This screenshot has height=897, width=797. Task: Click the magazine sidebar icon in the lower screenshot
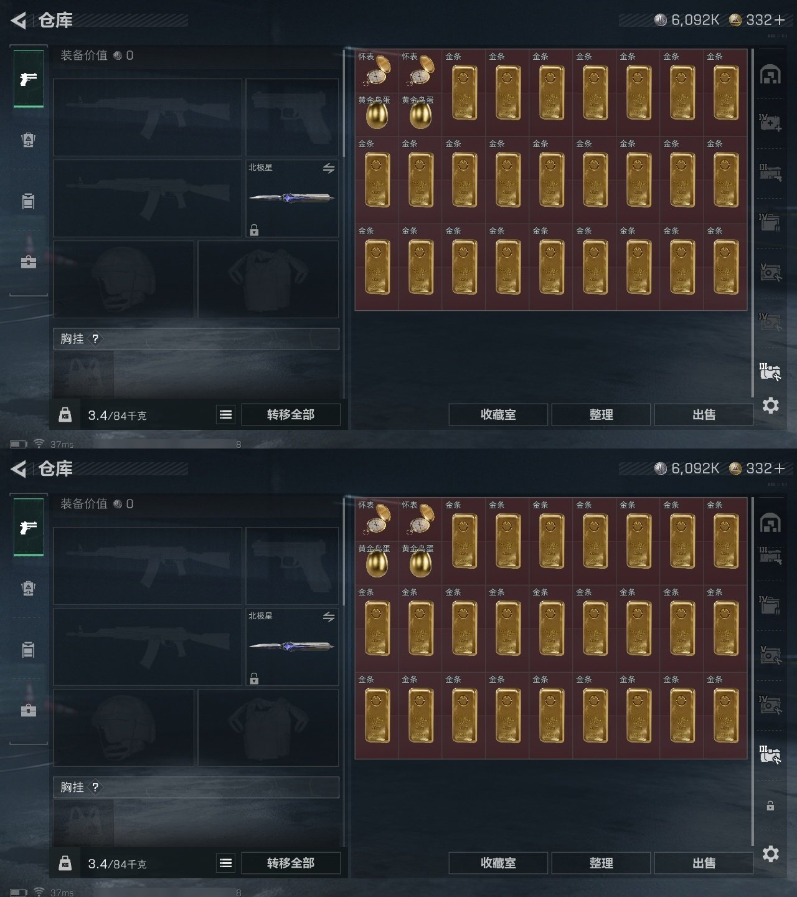pos(29,650)
